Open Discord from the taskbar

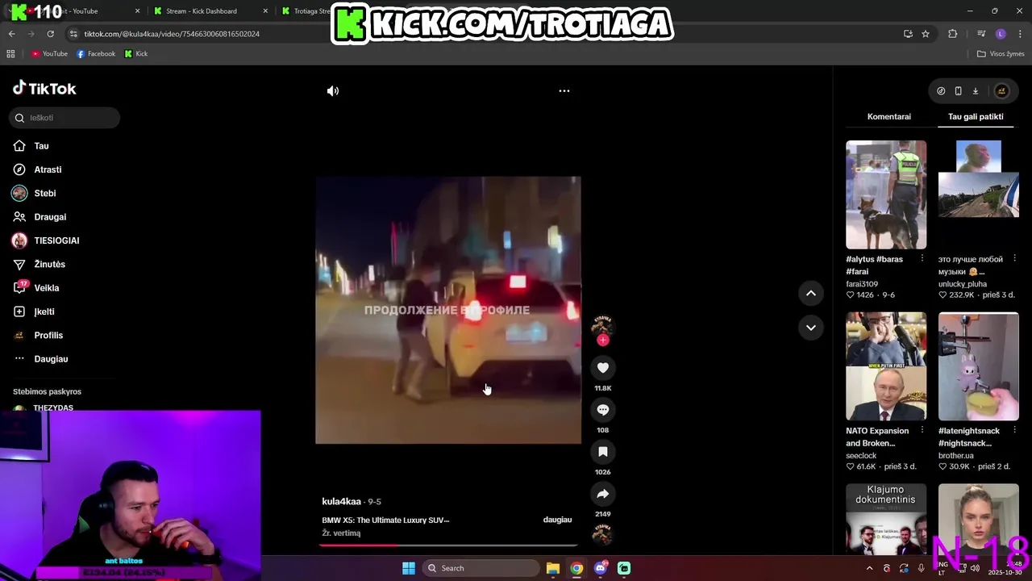point(601,568)
